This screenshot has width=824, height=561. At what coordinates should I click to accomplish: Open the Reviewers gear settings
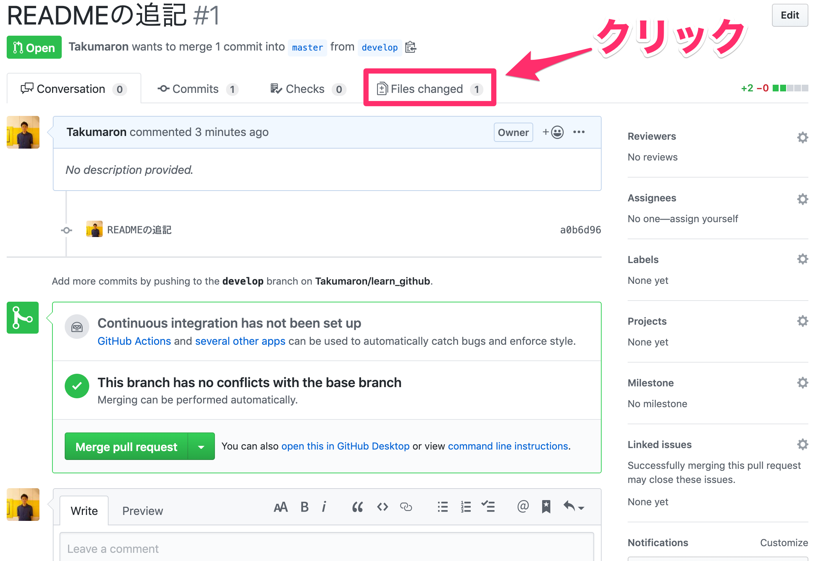[802, 137]
